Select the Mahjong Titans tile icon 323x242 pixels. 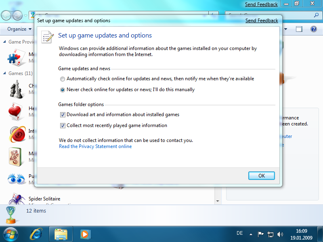tap(15, 156)
